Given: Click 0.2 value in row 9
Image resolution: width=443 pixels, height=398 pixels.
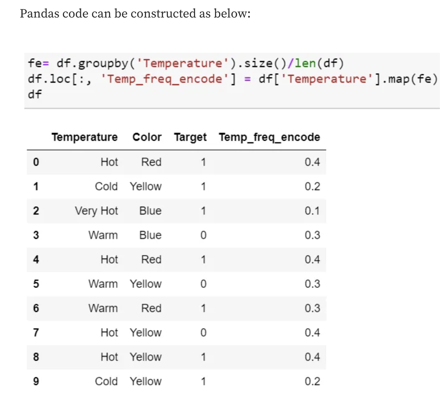Looking at the screenshot, I should click(312, 381).
